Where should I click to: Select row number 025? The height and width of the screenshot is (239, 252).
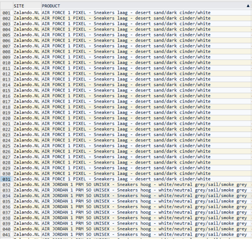(x=7, y=146)
